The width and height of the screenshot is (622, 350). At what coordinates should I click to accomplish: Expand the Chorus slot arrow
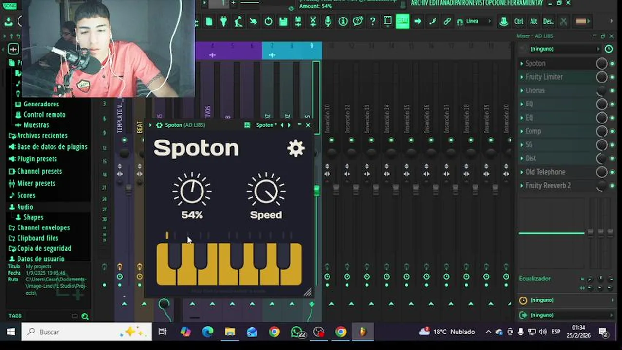click(521, 91)
